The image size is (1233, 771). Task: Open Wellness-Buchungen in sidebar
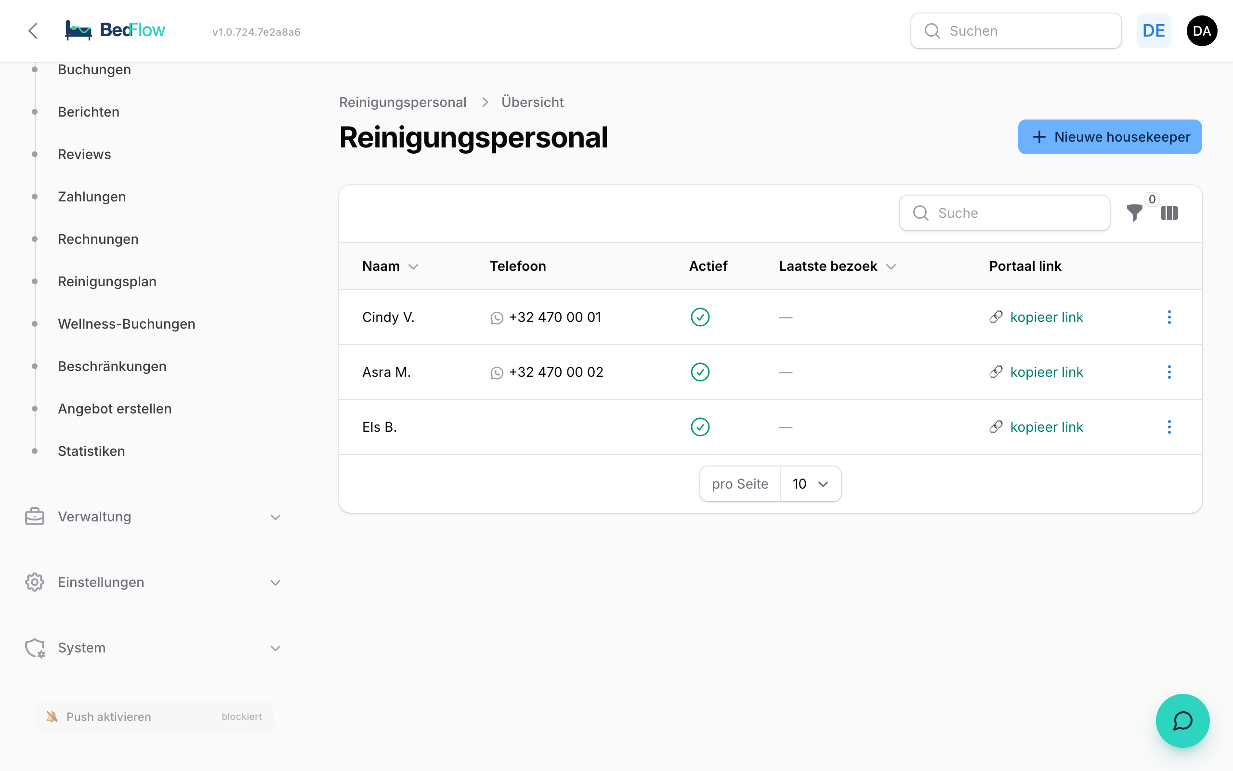126,324
